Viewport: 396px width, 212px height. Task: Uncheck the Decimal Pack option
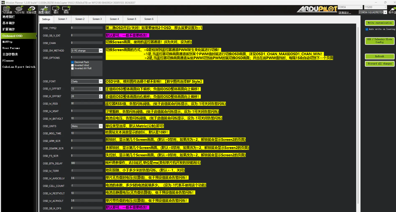click(x=73, y=62)
